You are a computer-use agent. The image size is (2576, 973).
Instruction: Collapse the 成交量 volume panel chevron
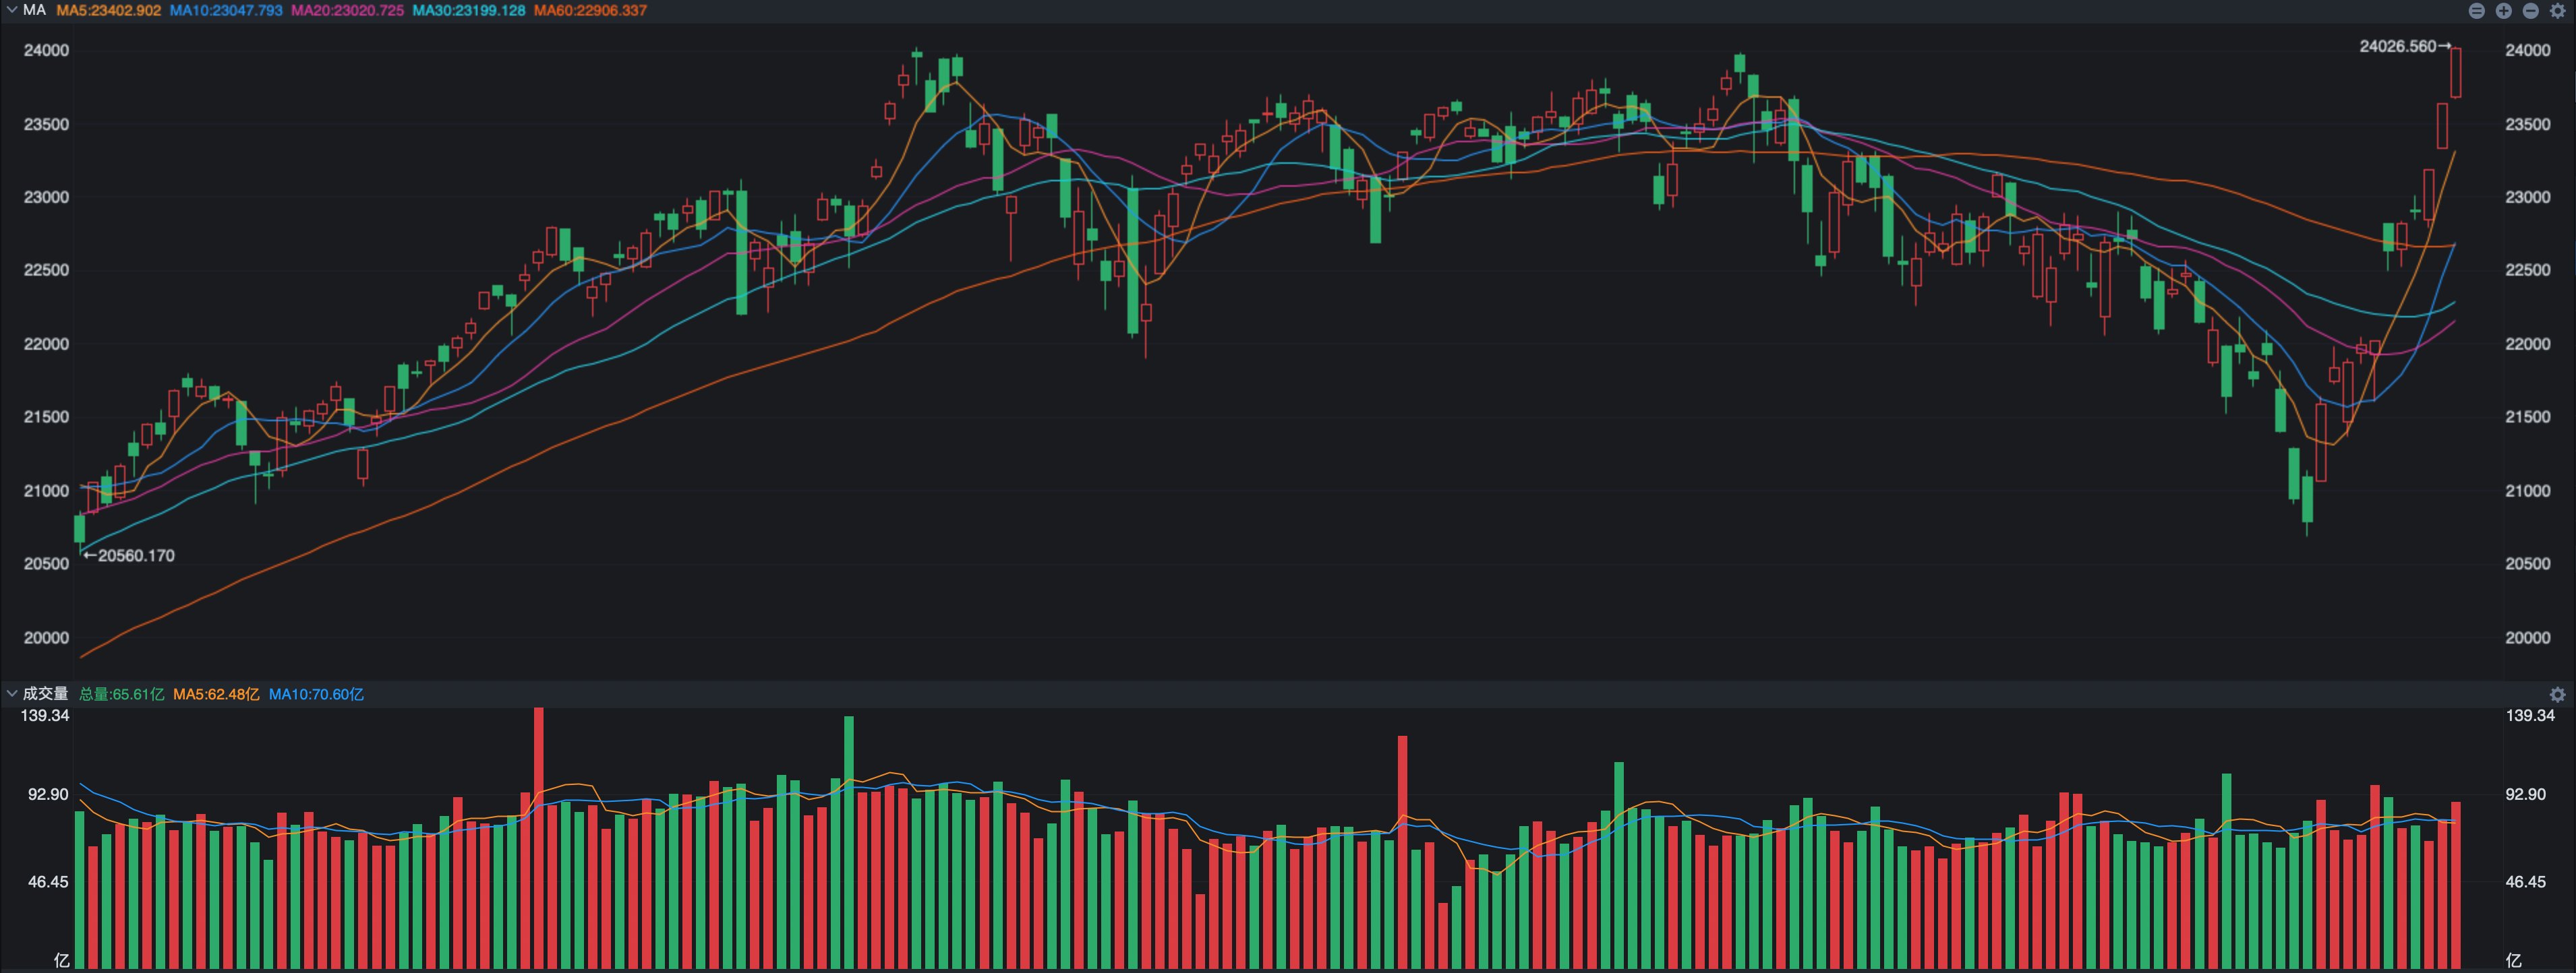[11, 693]
